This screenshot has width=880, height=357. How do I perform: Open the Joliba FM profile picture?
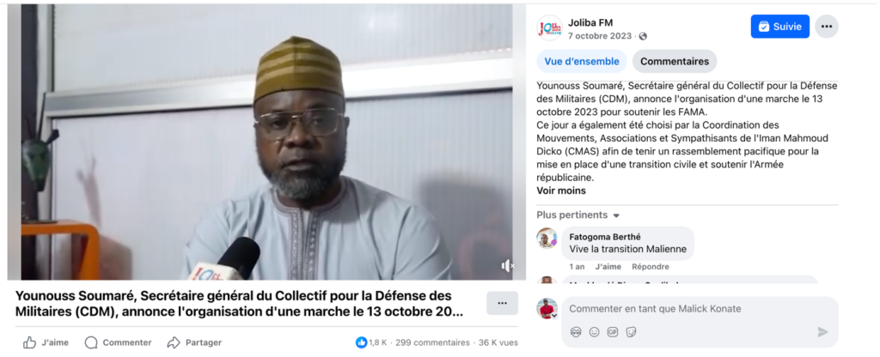[x=549, y=28]
